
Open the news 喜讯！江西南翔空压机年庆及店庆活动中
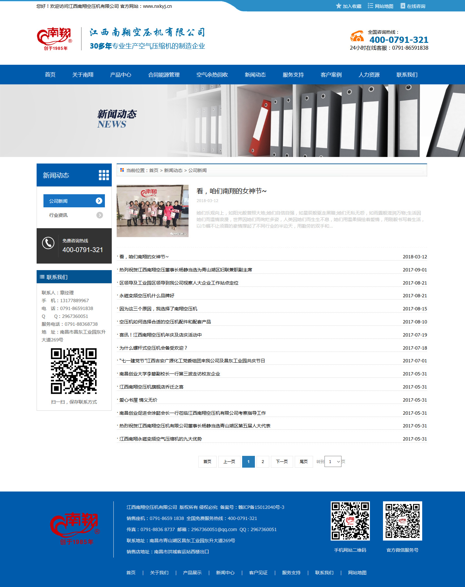pos(160,335)
